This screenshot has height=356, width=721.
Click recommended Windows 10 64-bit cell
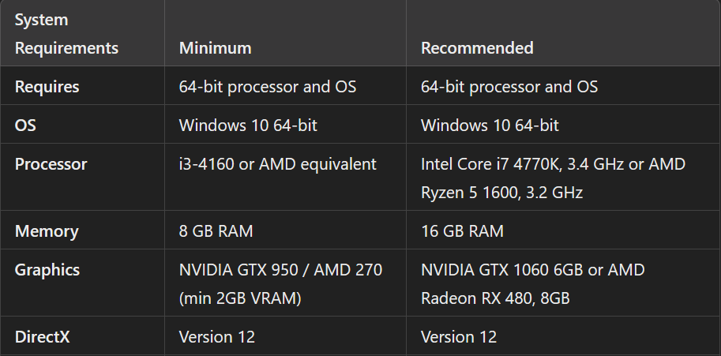tap(490, 126)
